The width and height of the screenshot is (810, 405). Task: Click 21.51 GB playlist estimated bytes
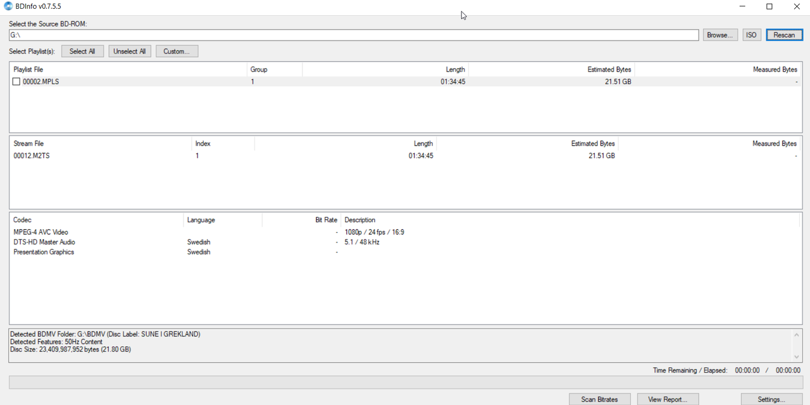click(x=618, y=82)
